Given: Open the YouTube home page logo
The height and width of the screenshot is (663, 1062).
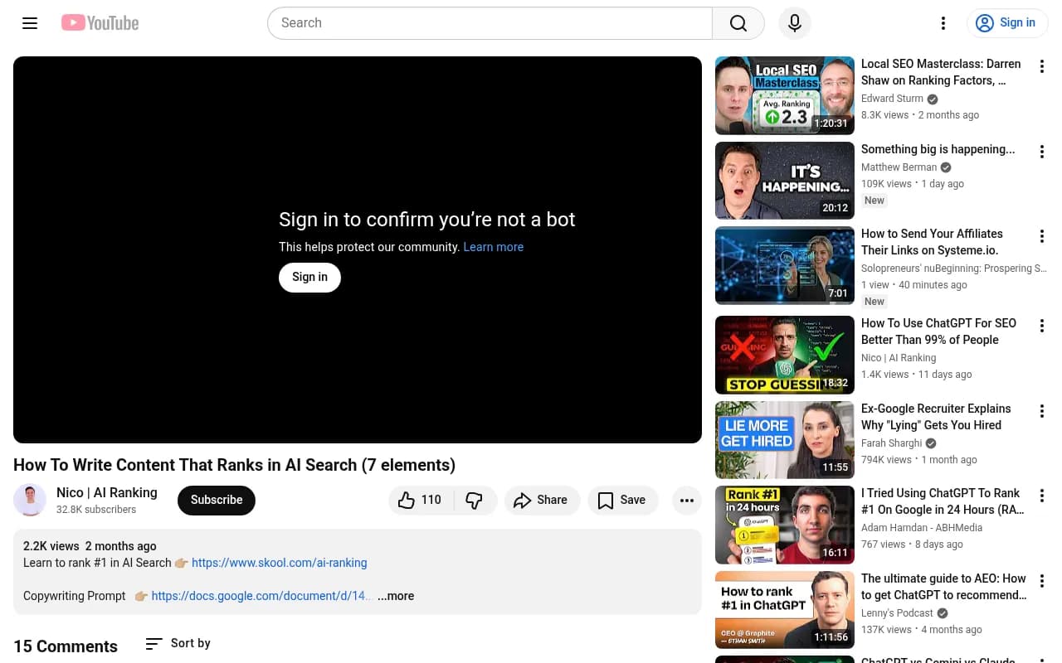Looking at the screenshot, I should (100, 22).
